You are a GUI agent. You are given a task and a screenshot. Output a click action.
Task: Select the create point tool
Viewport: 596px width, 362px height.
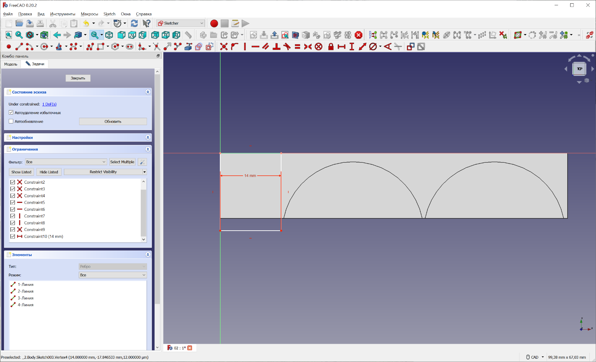click(9, 47)
